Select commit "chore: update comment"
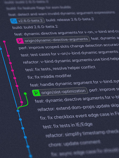 coord(74,143)
